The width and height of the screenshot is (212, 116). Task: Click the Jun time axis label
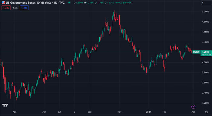(x=44, y=112)
